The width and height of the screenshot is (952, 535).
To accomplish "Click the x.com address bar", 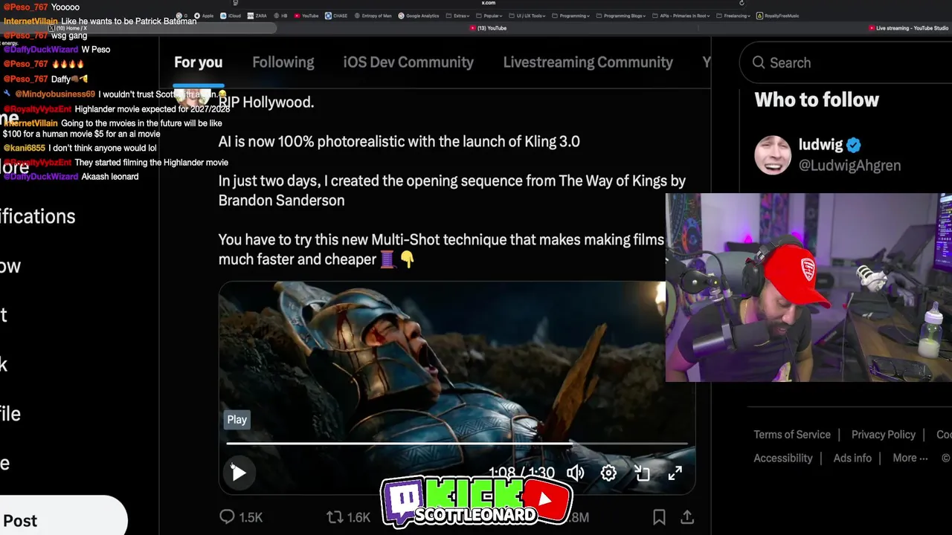I will [489, 3].
